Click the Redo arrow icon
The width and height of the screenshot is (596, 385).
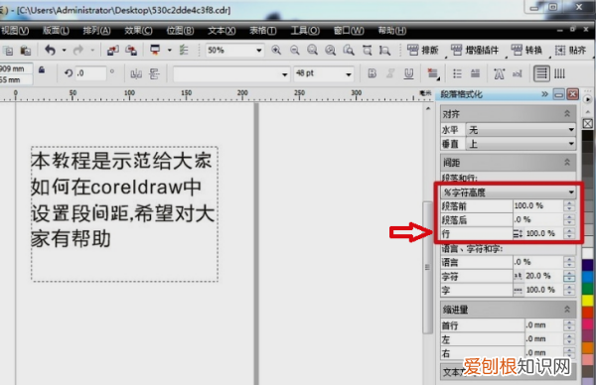[77, 51]
